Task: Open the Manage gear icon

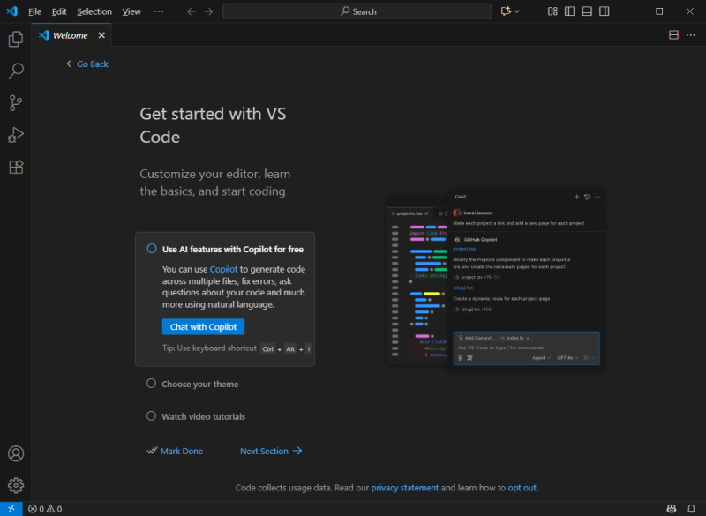Action: (16, 485)
